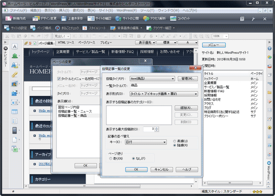The height and width of the screenshot is (196, 275).
Task: Open the 見出し1 style dropdown
Action: pos(62,36)
